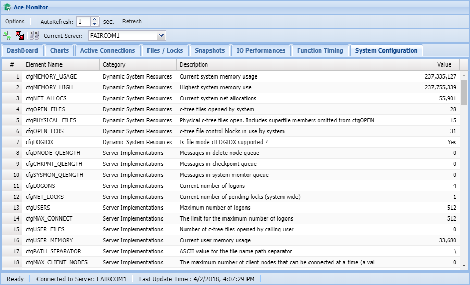This screenshot has width=470, height=285.
Task: Click the Current Server FAIRCOM1 text field
Action: coord(122,35)
